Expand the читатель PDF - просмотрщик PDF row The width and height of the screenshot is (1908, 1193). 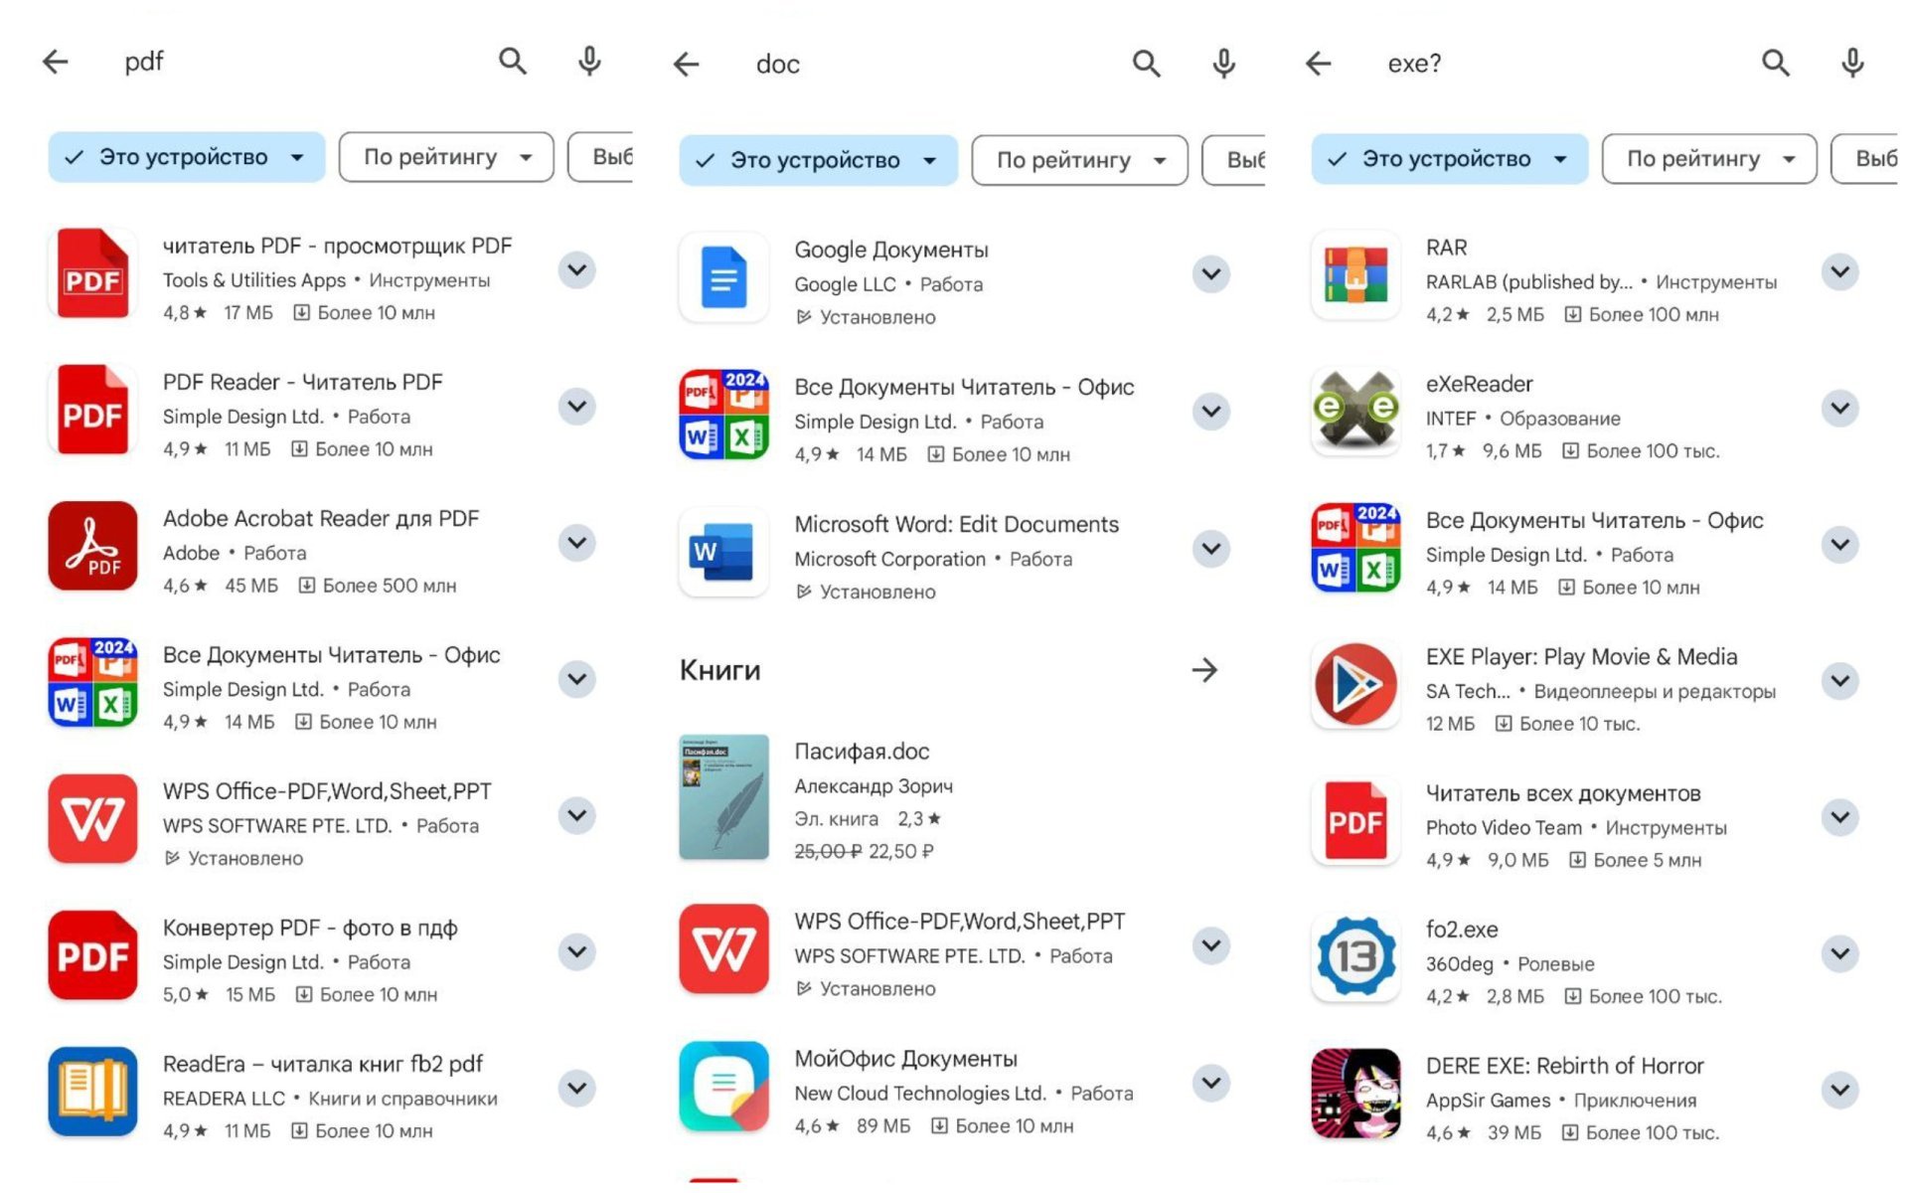click(577, 270)
